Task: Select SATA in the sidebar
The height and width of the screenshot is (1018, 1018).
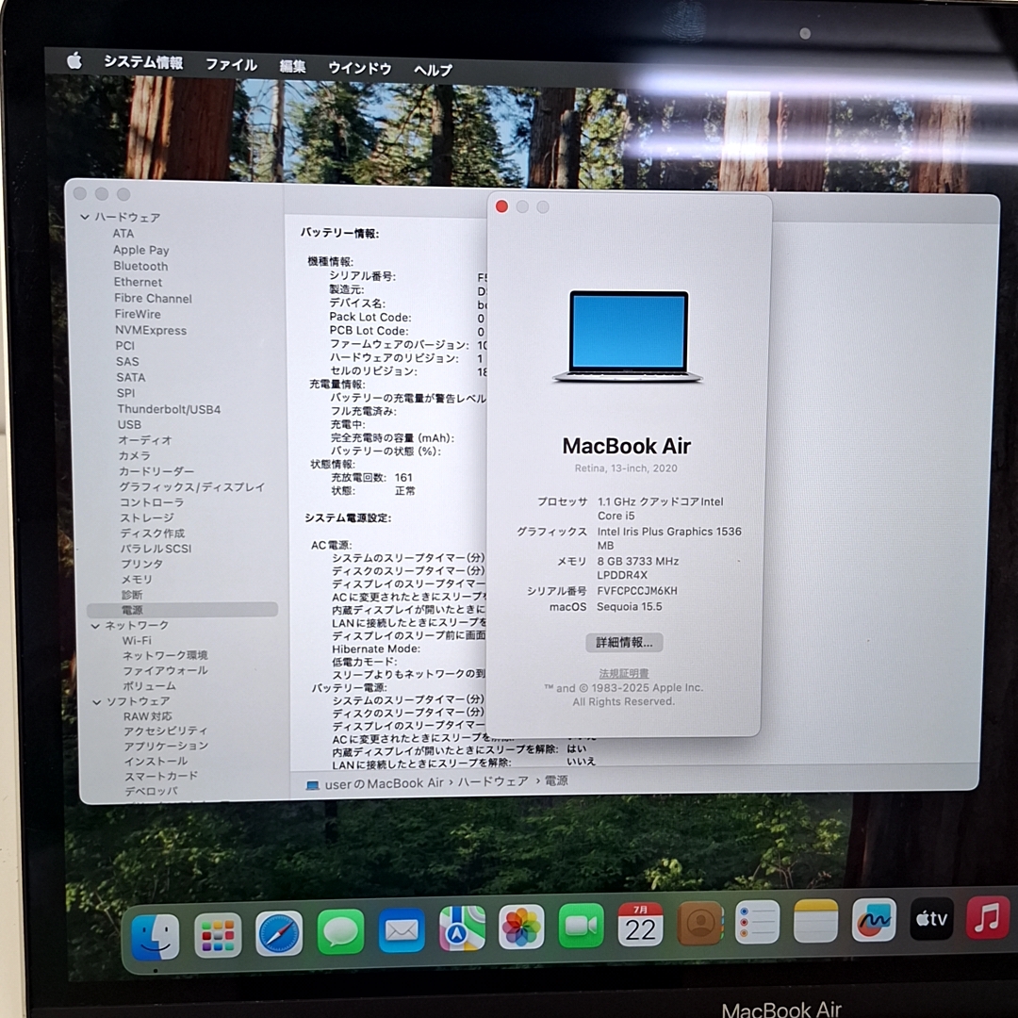Action: (x=130, y=378)
